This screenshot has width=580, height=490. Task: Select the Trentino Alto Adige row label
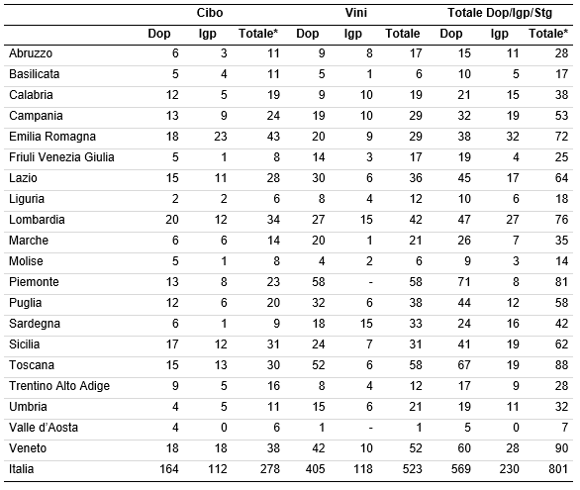(59, 386)
